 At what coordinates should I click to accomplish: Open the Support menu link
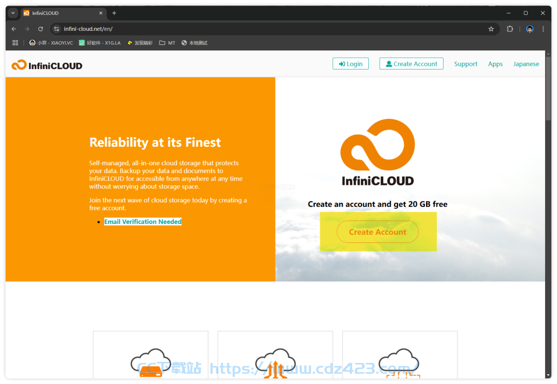click(466, 64)
